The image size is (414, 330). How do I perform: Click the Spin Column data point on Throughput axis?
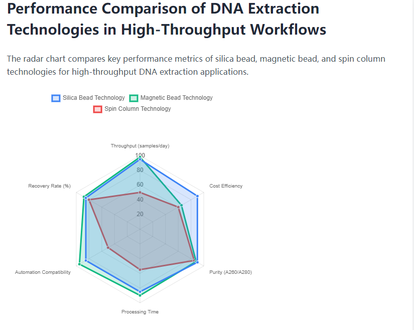pos(140,193)
